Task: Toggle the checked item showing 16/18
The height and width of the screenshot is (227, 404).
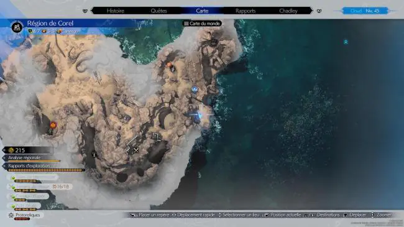Action: pos(40,187)
